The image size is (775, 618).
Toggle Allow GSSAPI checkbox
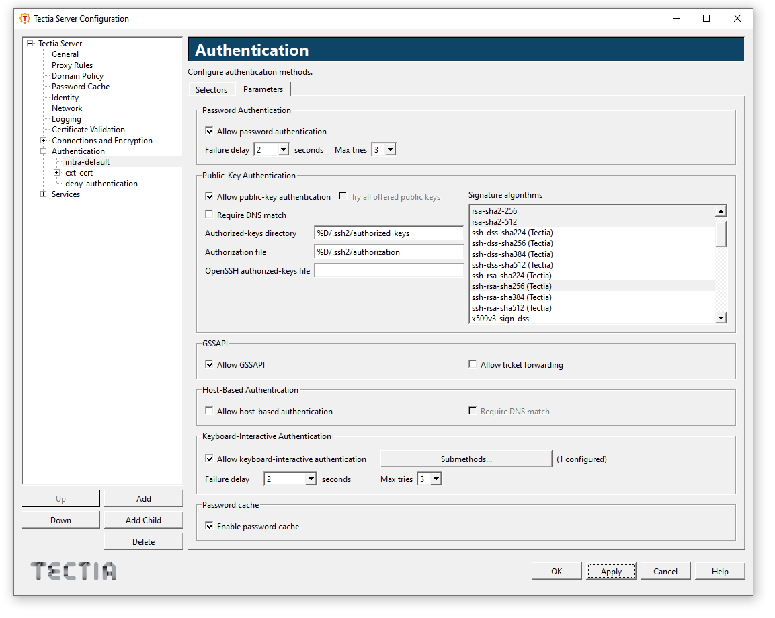(x=209, y=364)
